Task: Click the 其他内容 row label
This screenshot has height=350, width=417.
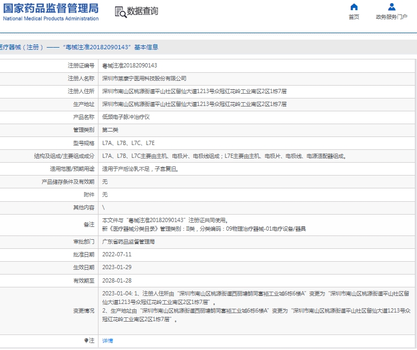Action: click(x=84, y=208)
